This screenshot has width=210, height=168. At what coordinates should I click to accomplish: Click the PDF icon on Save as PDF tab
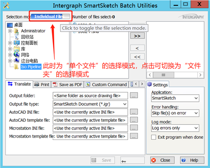pos(55,84)
